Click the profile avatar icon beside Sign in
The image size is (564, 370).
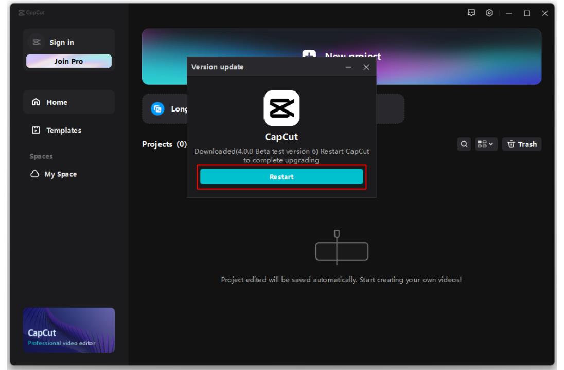pyautogui.click(x=37, y=42)
